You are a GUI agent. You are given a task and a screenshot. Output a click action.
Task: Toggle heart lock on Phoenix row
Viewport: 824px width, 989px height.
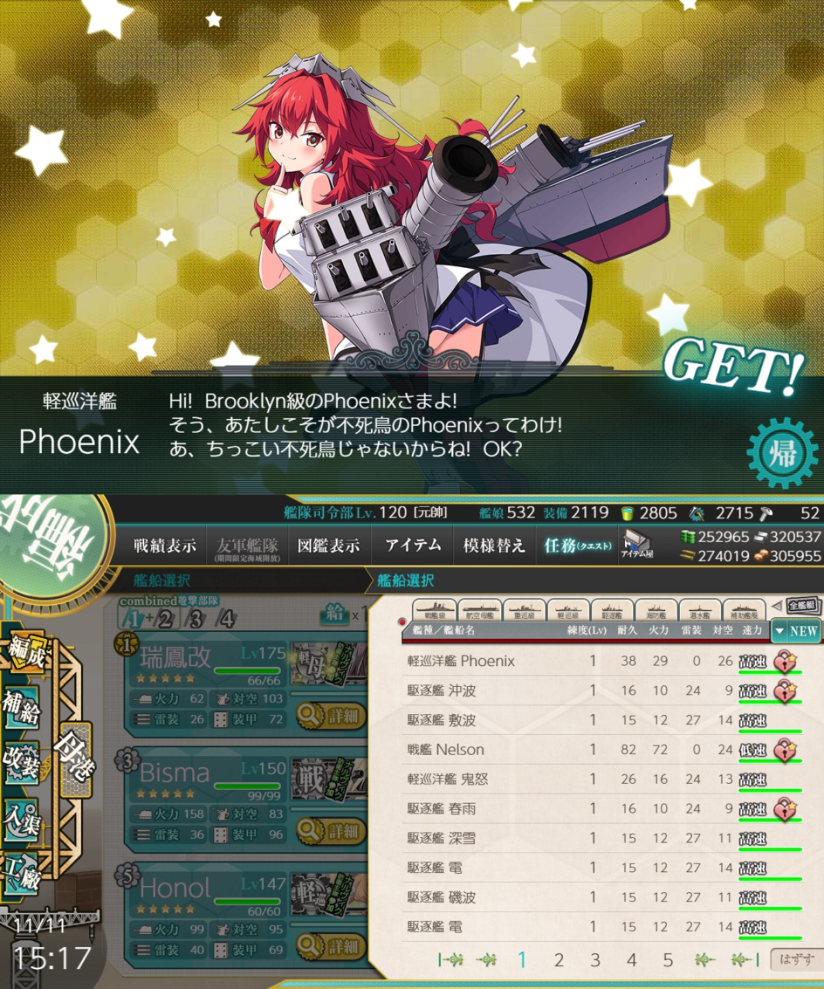(x=785, y=661)
